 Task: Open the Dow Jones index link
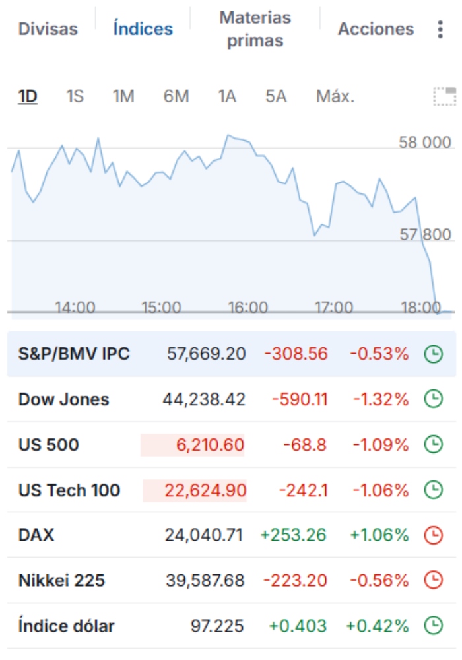pos(64,399)
